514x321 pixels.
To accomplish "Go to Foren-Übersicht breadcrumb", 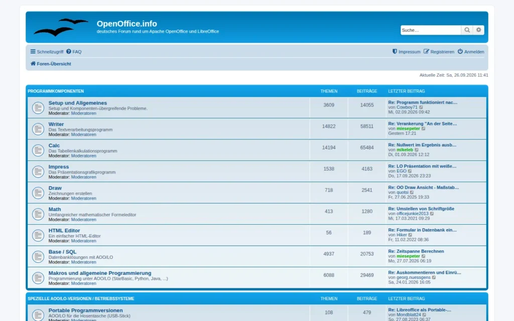I will click(x=51, y=64).
